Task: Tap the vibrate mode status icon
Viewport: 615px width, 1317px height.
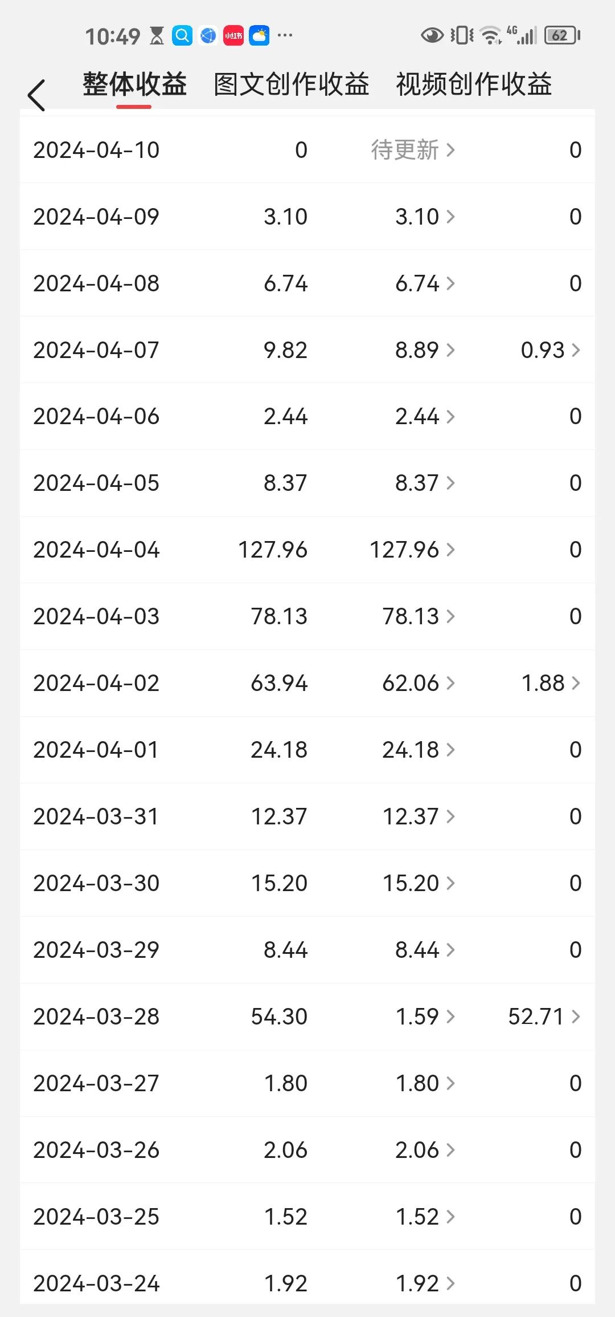Action: click(461, 36)
